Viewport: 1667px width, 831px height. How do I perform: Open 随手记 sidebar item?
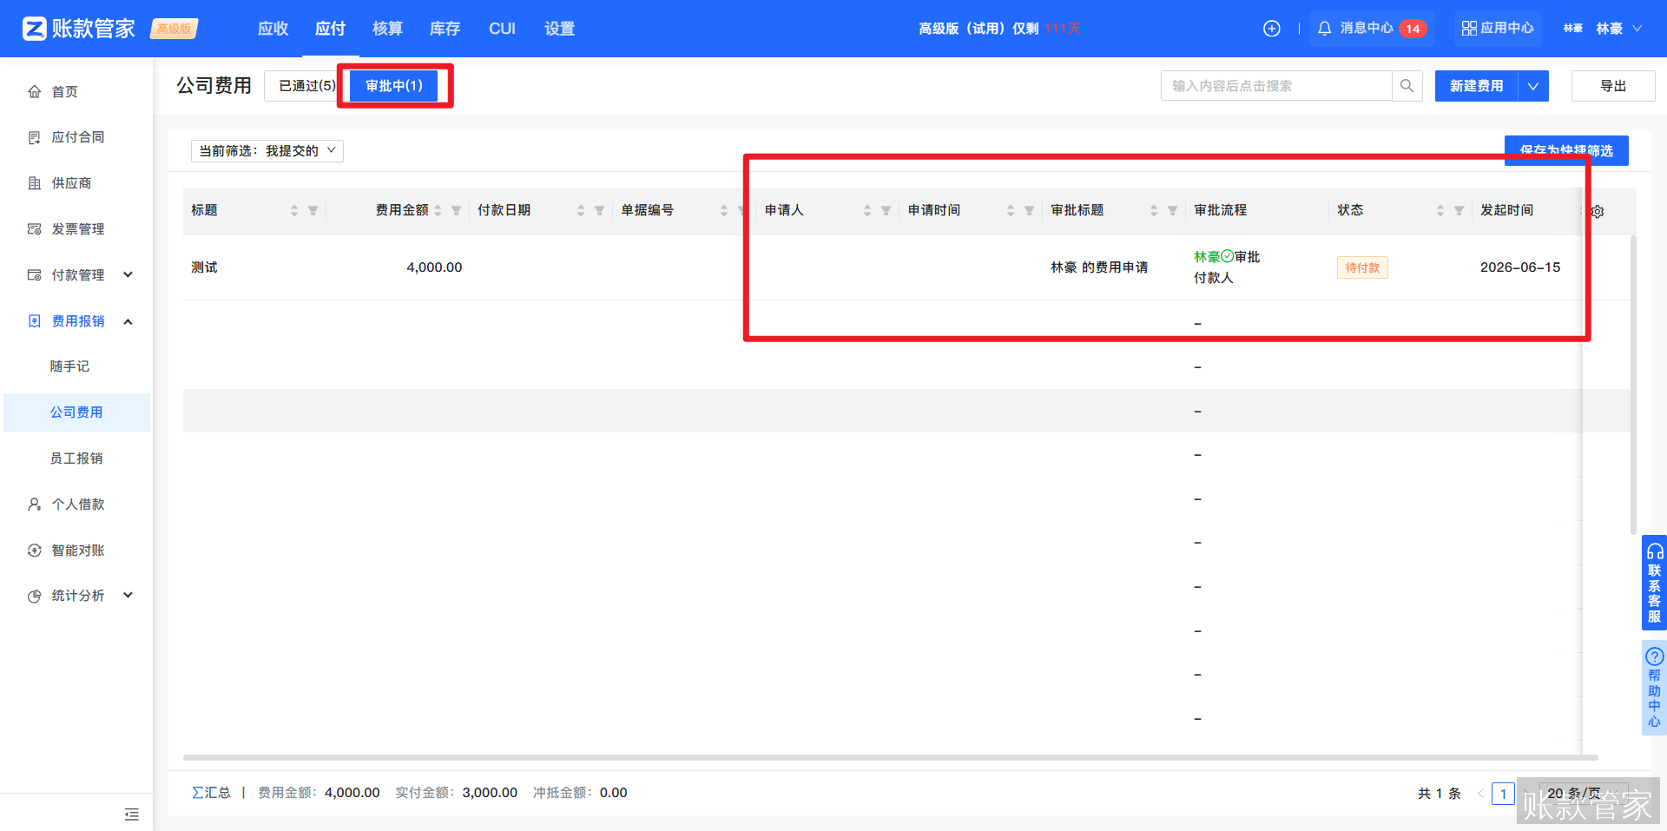point(69,366)
